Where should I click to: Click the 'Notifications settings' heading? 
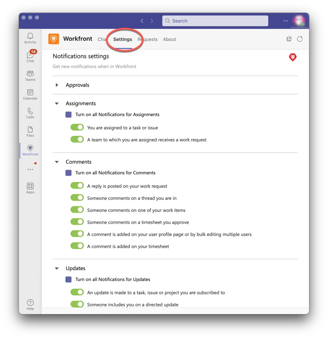click(x=81, y=56)
